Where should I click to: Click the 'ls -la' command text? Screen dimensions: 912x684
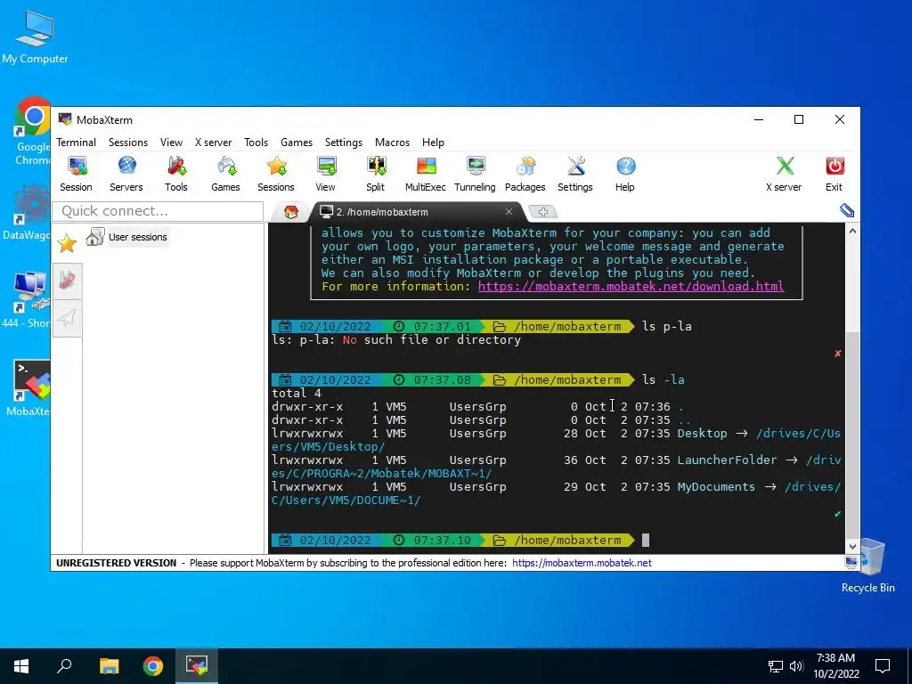664,379
